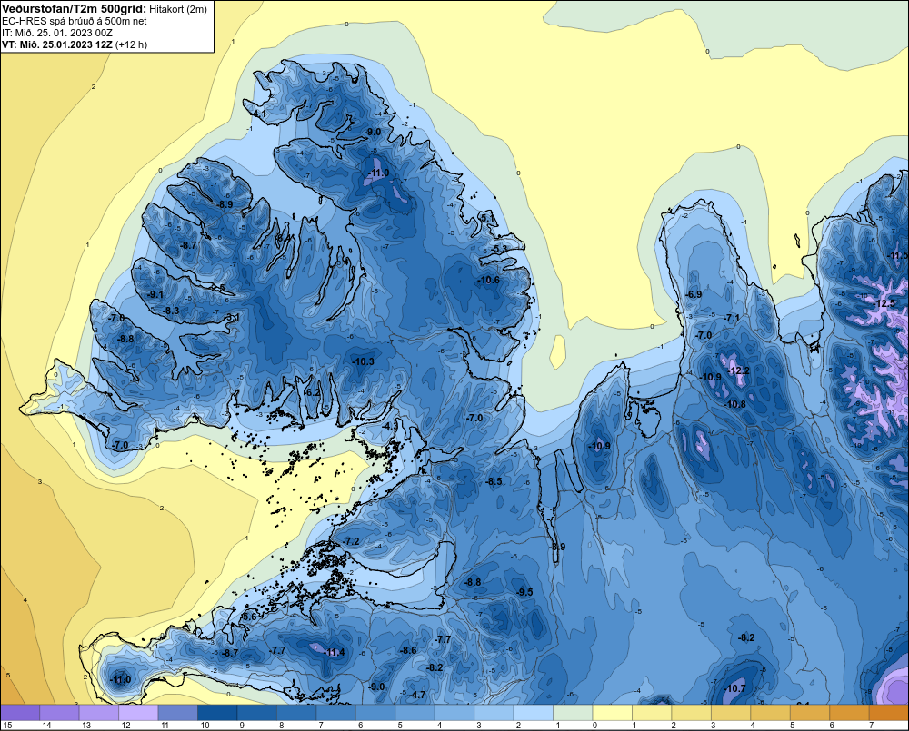
Task: Click the -5.1 temperature label on the map
Action: [x=487, y=218]
